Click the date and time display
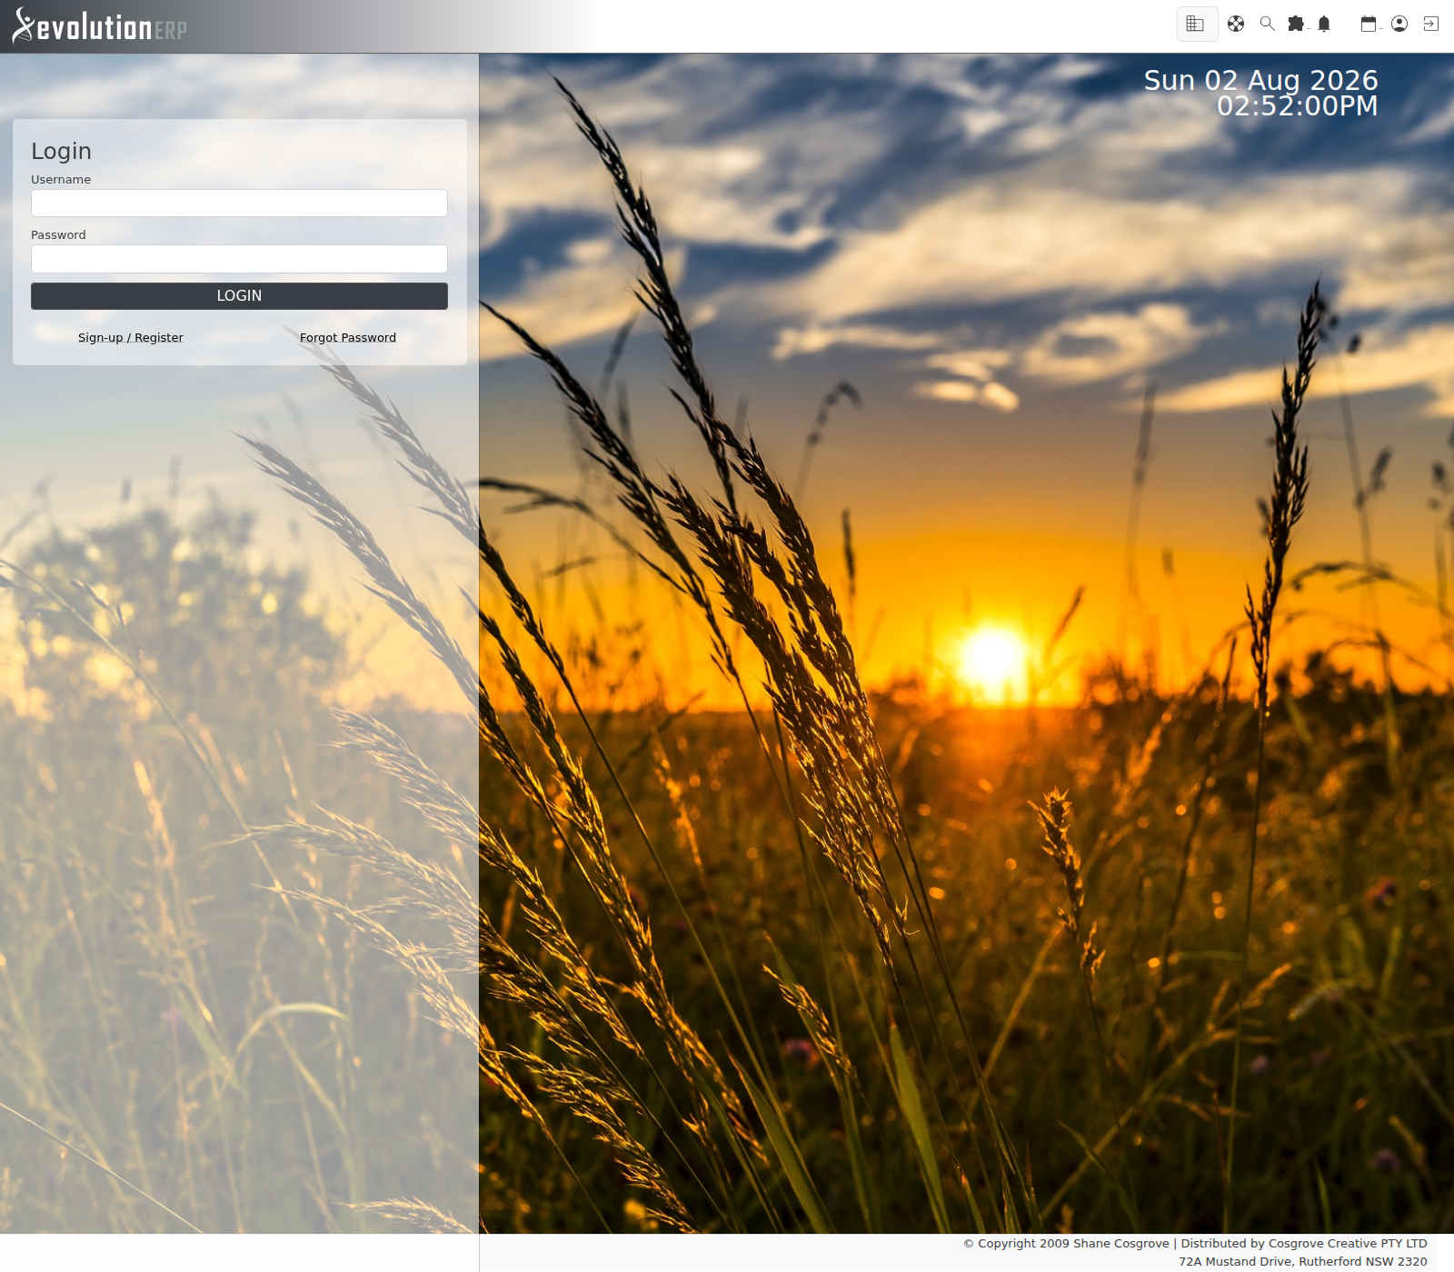 1260,93
